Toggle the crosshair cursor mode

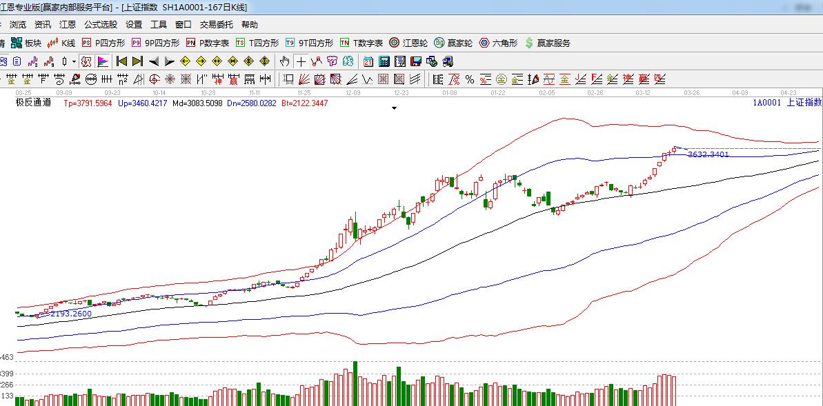301,61
